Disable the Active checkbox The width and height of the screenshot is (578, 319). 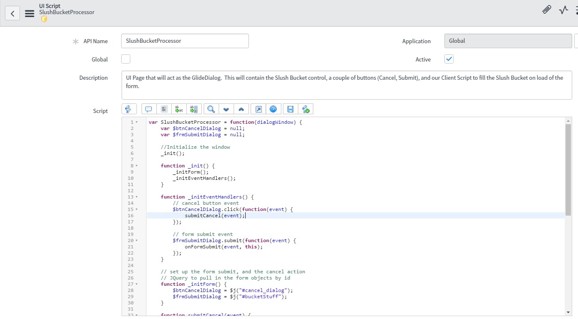pos(449,59)
